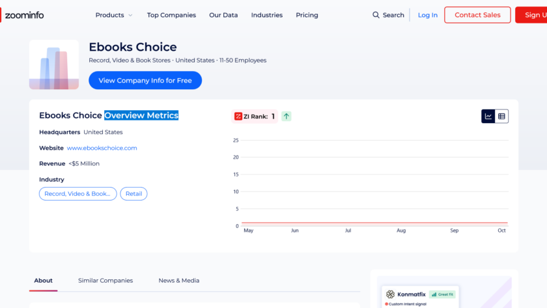The height and width of the screenshot is (308, 547).
Task: Click the Contact Sales button
Action: point(477,15)
